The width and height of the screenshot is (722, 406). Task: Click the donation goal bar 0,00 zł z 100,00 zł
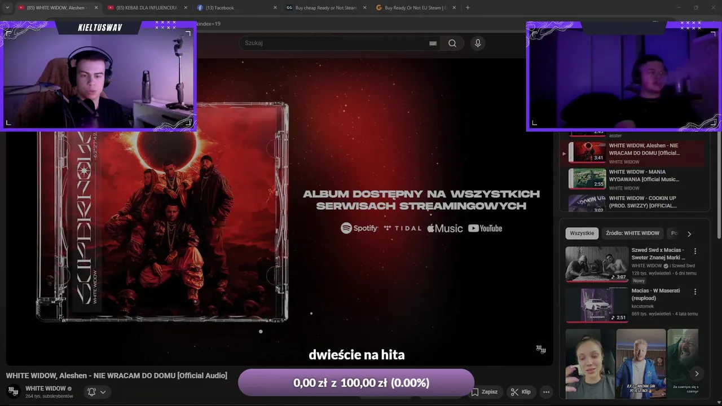356,383
